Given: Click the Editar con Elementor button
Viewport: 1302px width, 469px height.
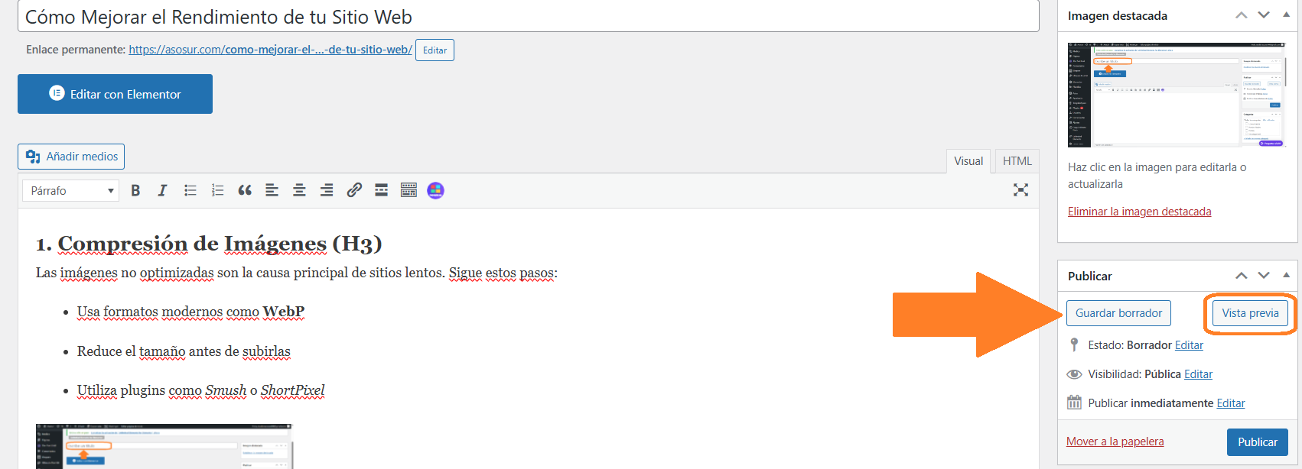Looking at the screenshot, I should (x=115, y=94).
